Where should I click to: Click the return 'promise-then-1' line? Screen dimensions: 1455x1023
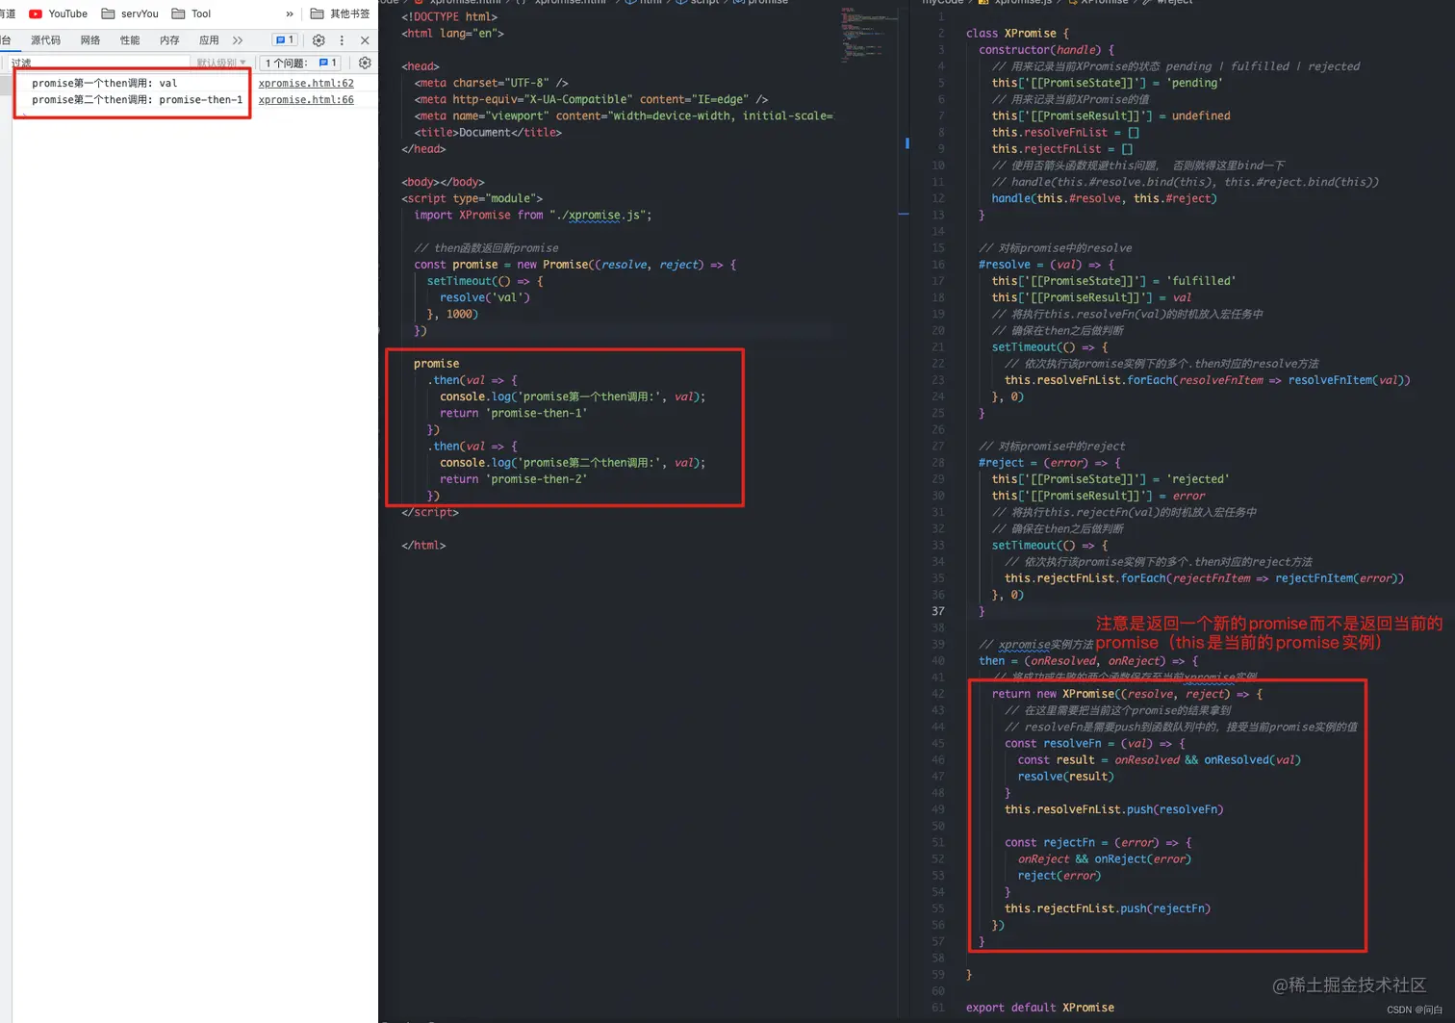pos(513,413)
